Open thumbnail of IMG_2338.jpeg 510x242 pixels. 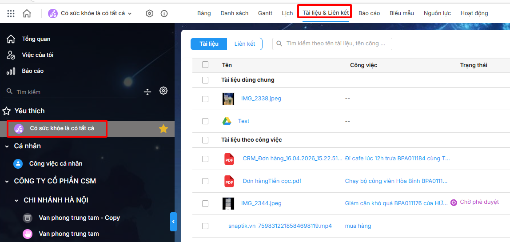click(x=228, y=99)
